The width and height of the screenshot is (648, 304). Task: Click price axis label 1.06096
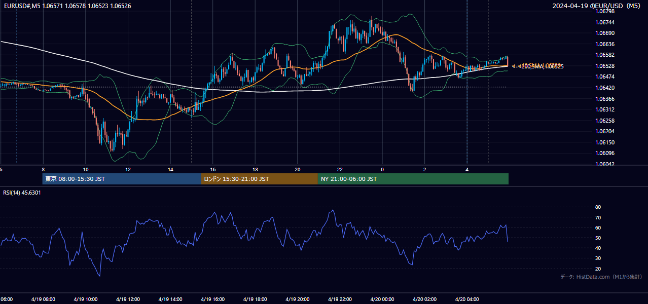click(605, 153)
